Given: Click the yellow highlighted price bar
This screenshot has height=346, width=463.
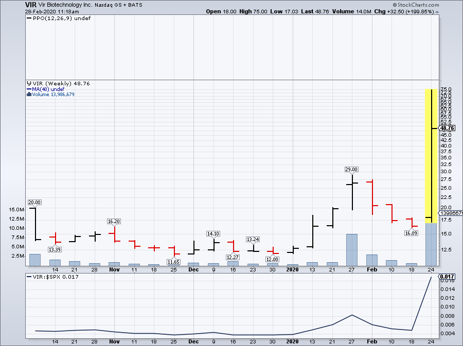Looking at the screenshot, I should coord(431,156).
